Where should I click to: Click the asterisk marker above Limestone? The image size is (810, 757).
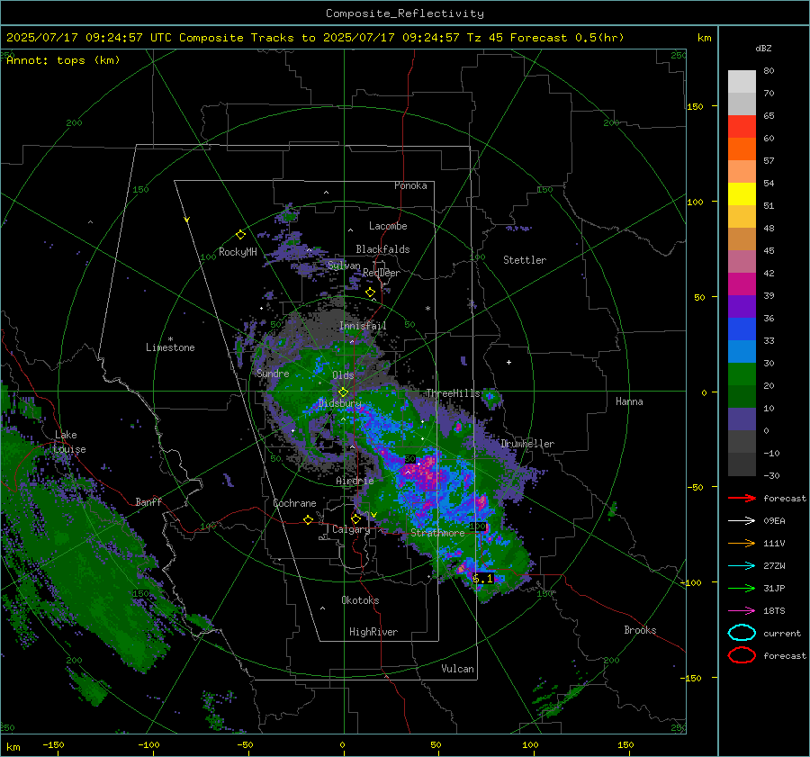pyautogui.click(x=170, y=339)
